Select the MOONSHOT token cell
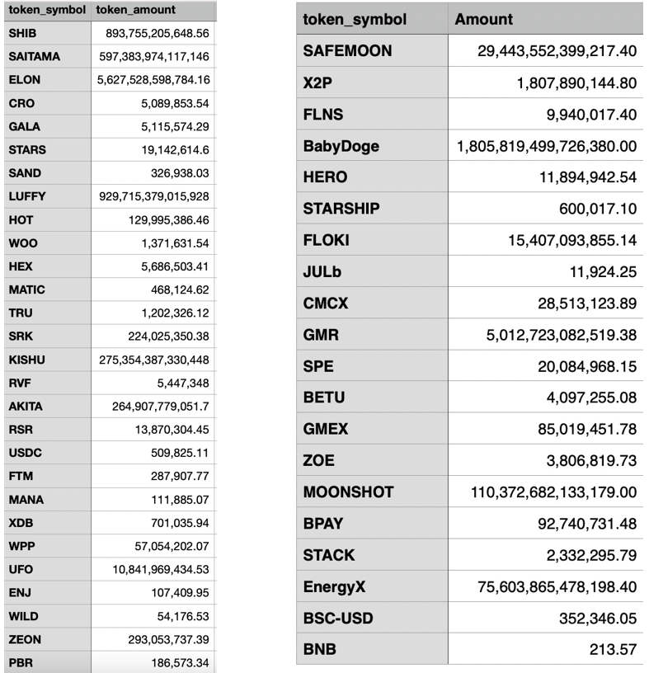 (372, 492)
